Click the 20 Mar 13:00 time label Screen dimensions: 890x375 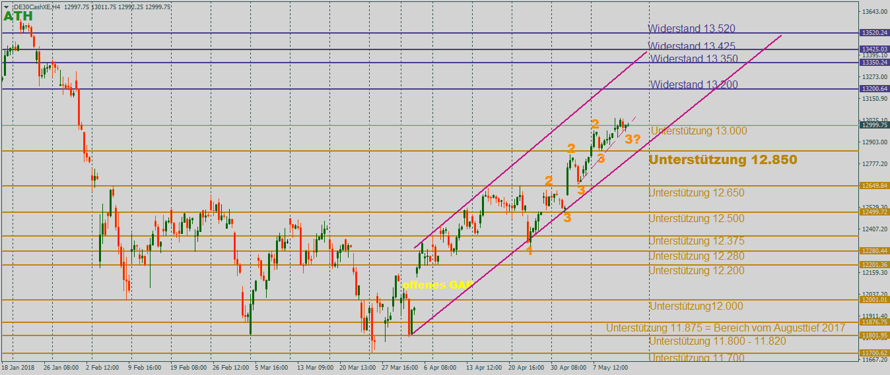pos(359,368)
